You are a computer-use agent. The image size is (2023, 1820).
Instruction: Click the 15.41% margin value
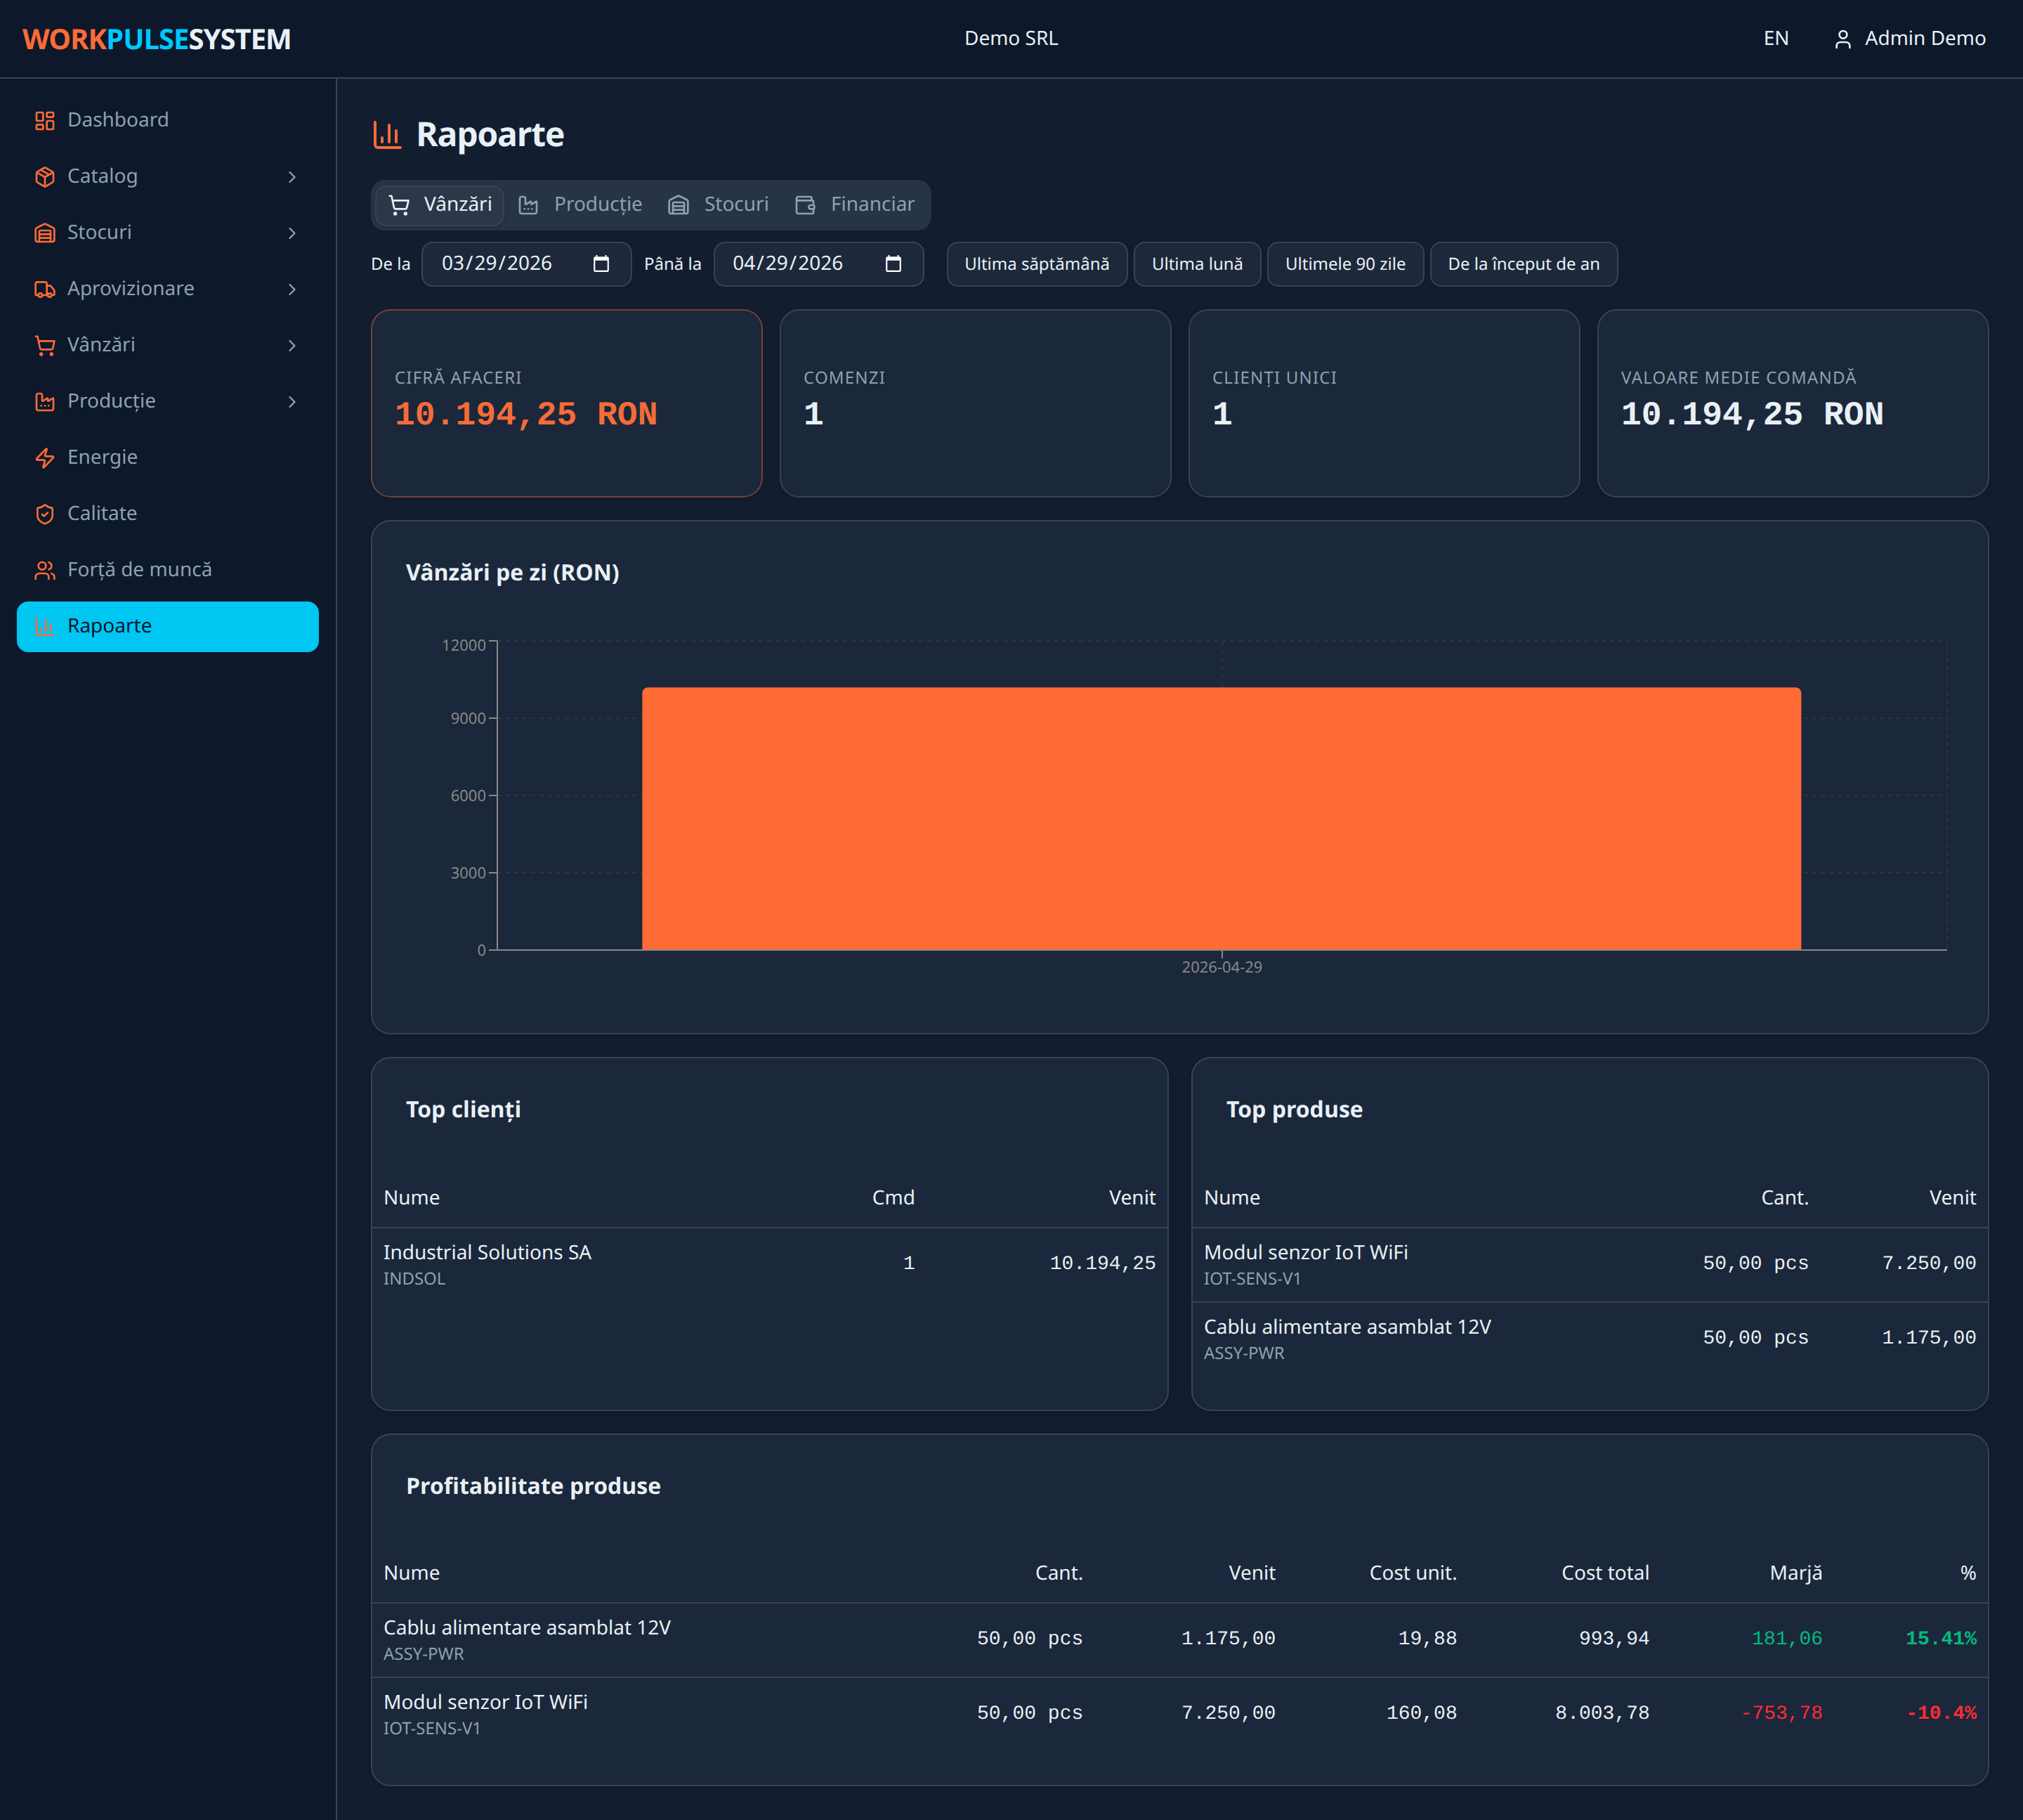[x=1940, y=1638]
